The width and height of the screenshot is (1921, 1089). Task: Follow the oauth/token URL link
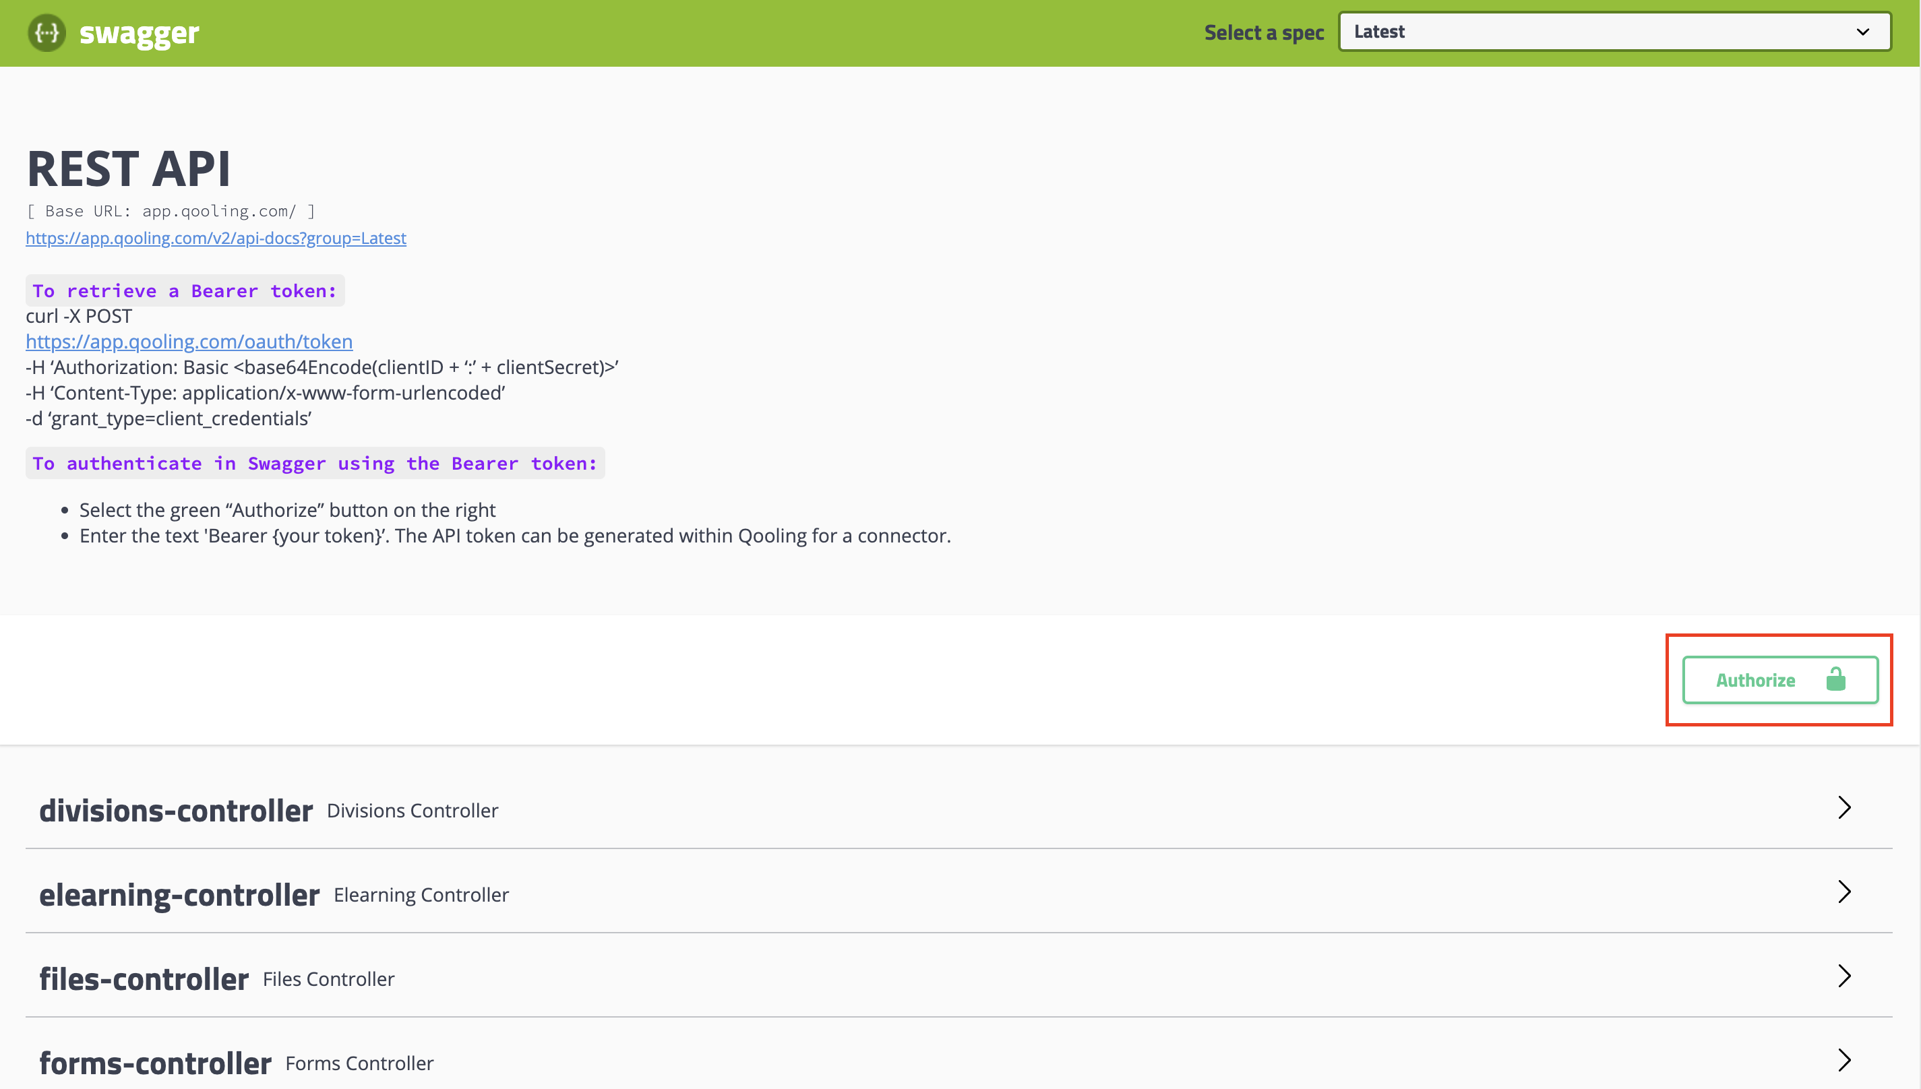(189, 341)
